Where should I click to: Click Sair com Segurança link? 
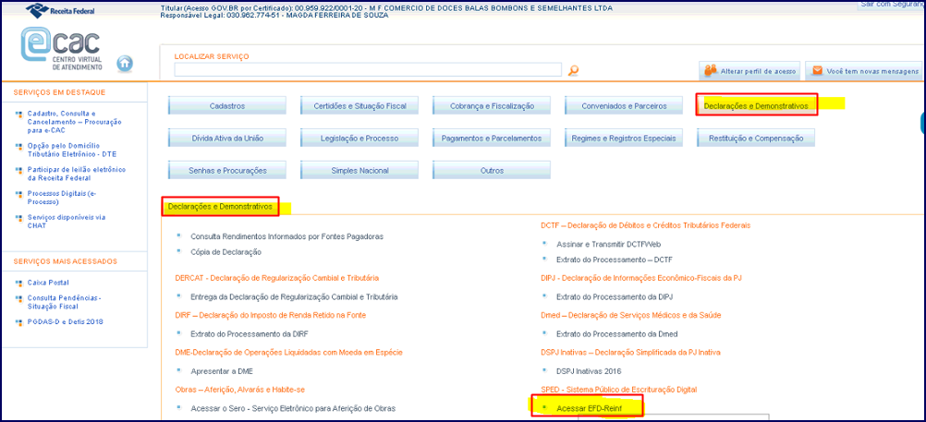tap(891, 5)
